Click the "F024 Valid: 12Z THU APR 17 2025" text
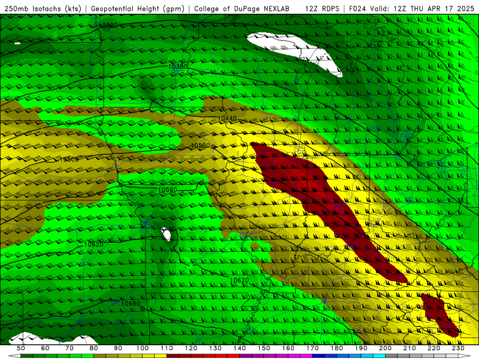Screen dimensions: 479x359 click(411, 9)
